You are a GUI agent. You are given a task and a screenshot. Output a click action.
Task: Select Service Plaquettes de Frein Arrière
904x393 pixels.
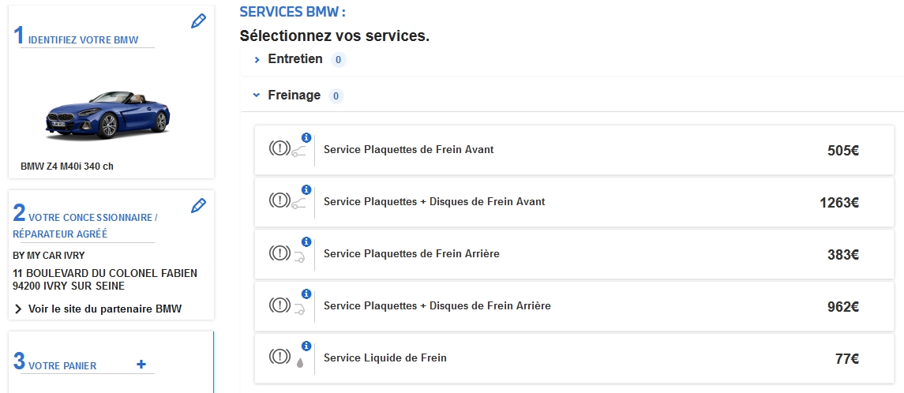[411, 254]
